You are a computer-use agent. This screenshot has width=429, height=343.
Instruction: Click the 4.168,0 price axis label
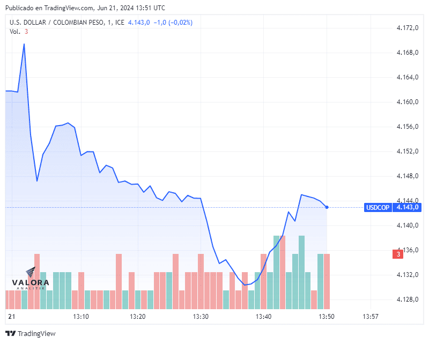pyautogui.click(x=408, y=53)
